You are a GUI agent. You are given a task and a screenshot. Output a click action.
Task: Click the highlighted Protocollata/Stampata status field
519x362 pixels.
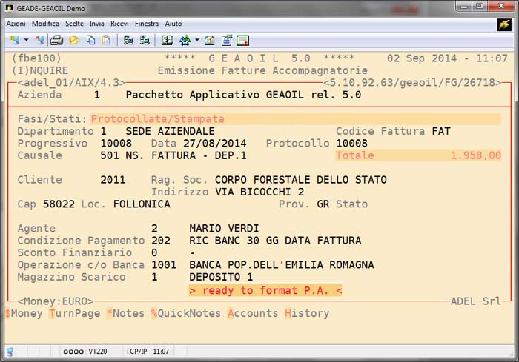tap(157, 118)
